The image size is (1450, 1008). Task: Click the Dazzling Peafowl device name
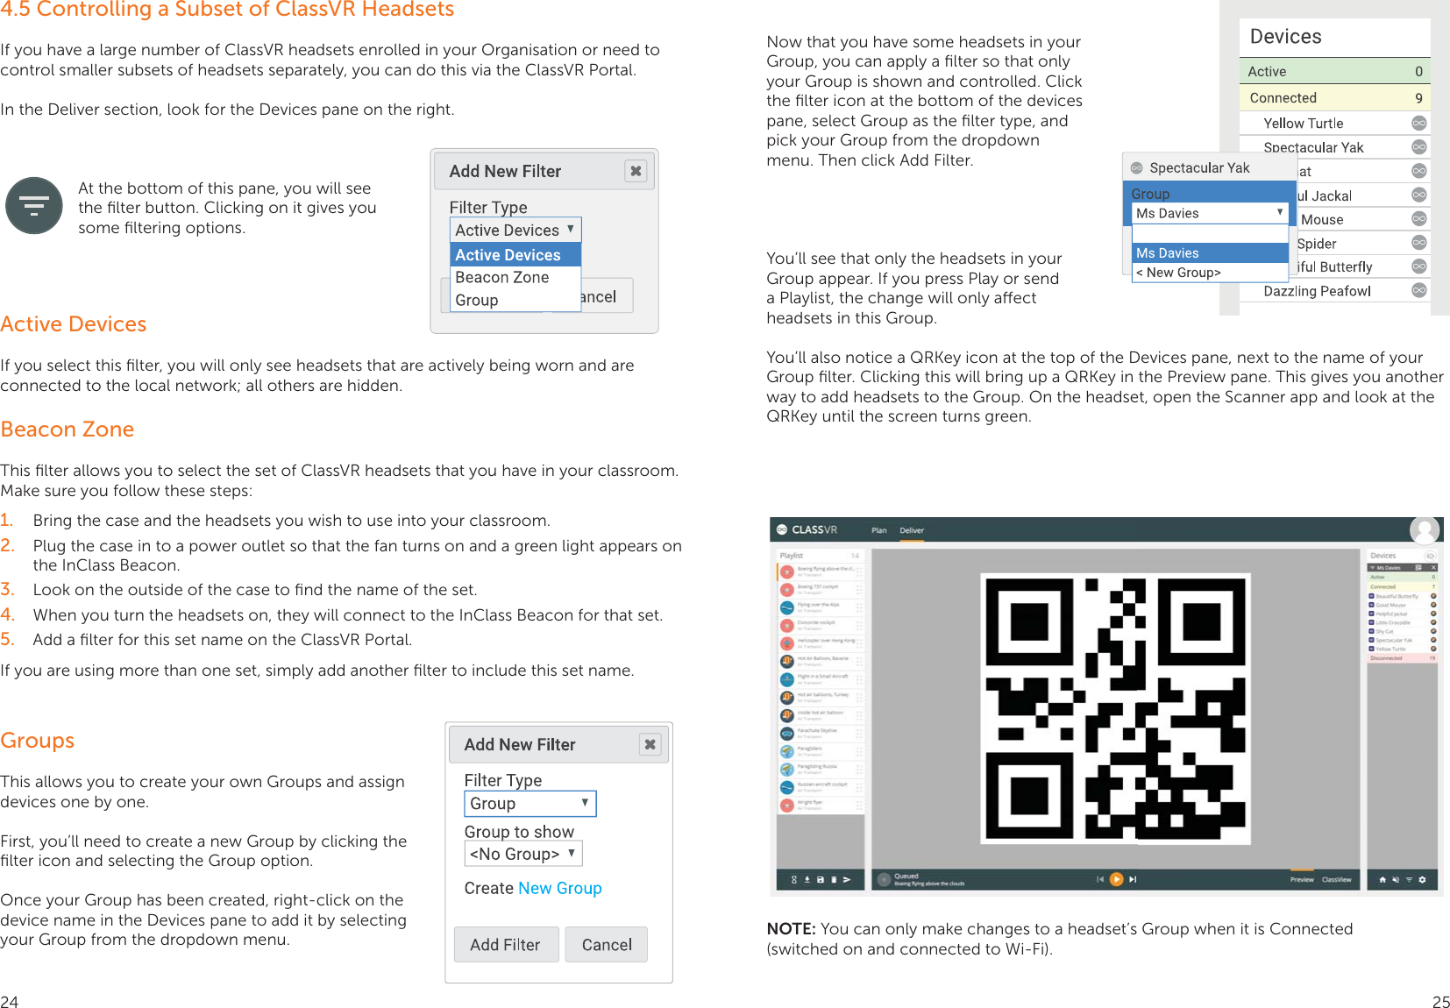[x=1317, y=291]
